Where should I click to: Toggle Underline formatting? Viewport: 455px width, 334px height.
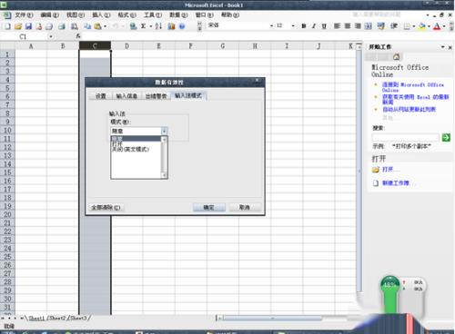point(324,26)
